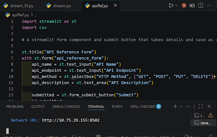
Task: Open the DEBUG CONSOLE panel tab
Action: pos(66,107)
